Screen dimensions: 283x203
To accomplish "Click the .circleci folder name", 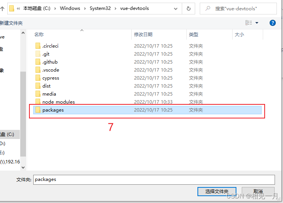I will pos(50,46).
